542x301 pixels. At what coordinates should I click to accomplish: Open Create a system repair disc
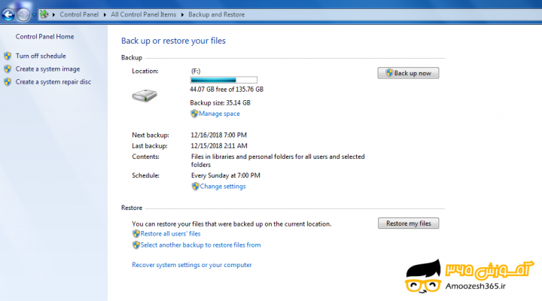pyautogui.click(x=53, y=82)
